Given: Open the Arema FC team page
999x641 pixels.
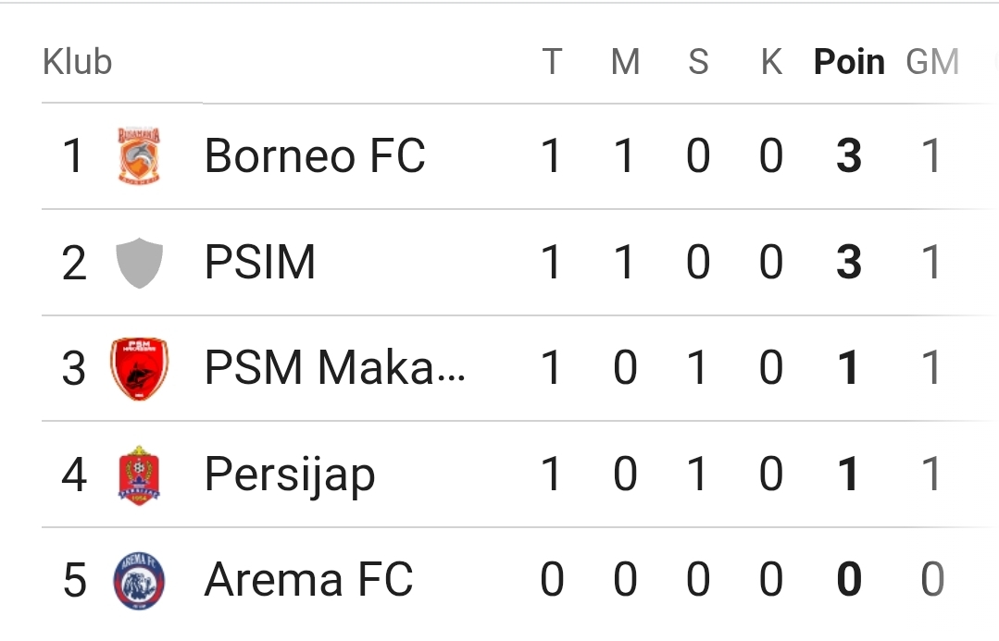Looking at the screenshot, I should pos(308,581).
